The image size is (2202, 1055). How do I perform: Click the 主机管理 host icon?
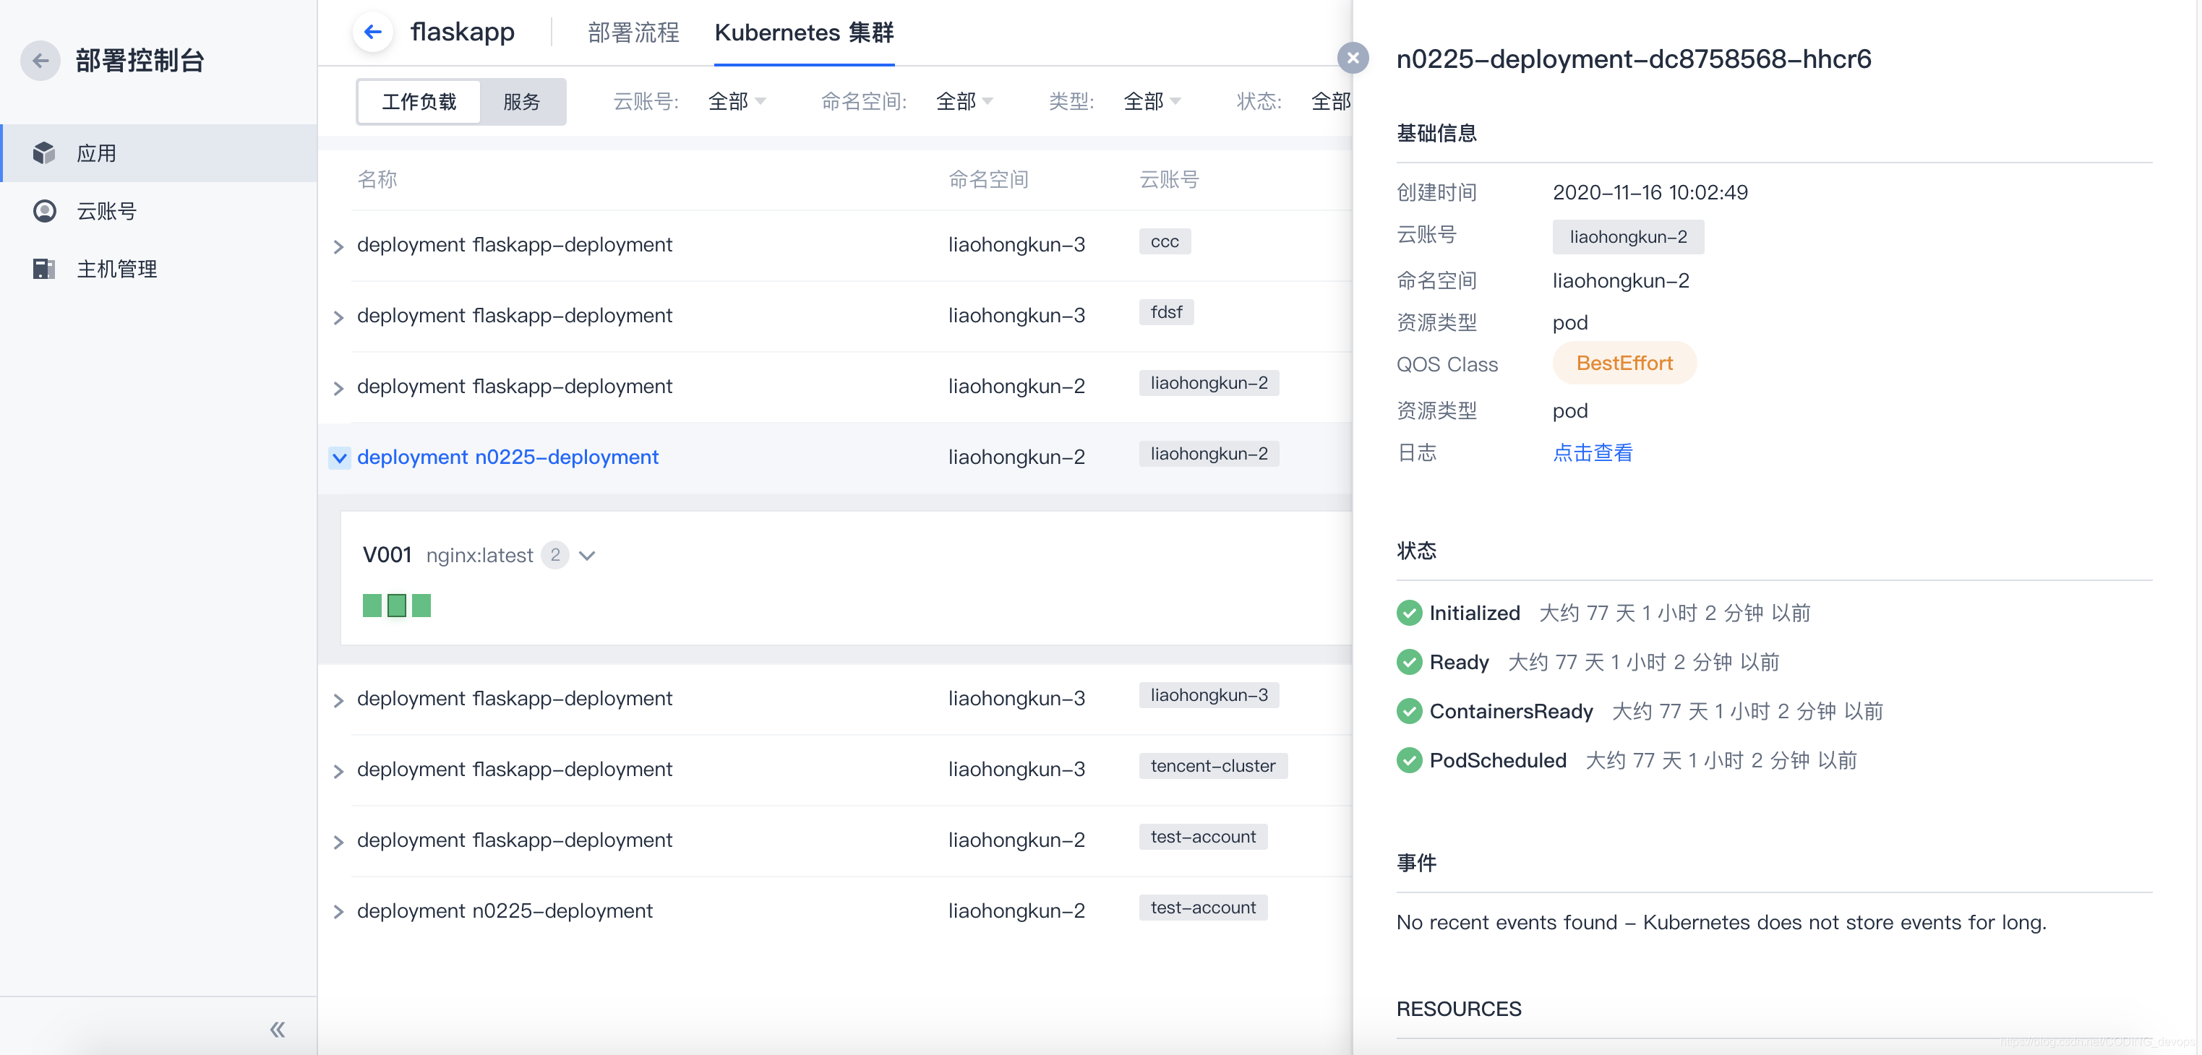click(x=44, y=269)
